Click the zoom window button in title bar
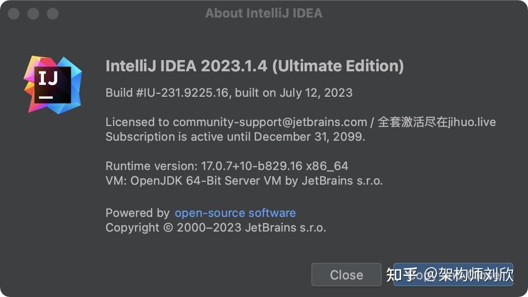528x297 pixels. pos(53,14)
